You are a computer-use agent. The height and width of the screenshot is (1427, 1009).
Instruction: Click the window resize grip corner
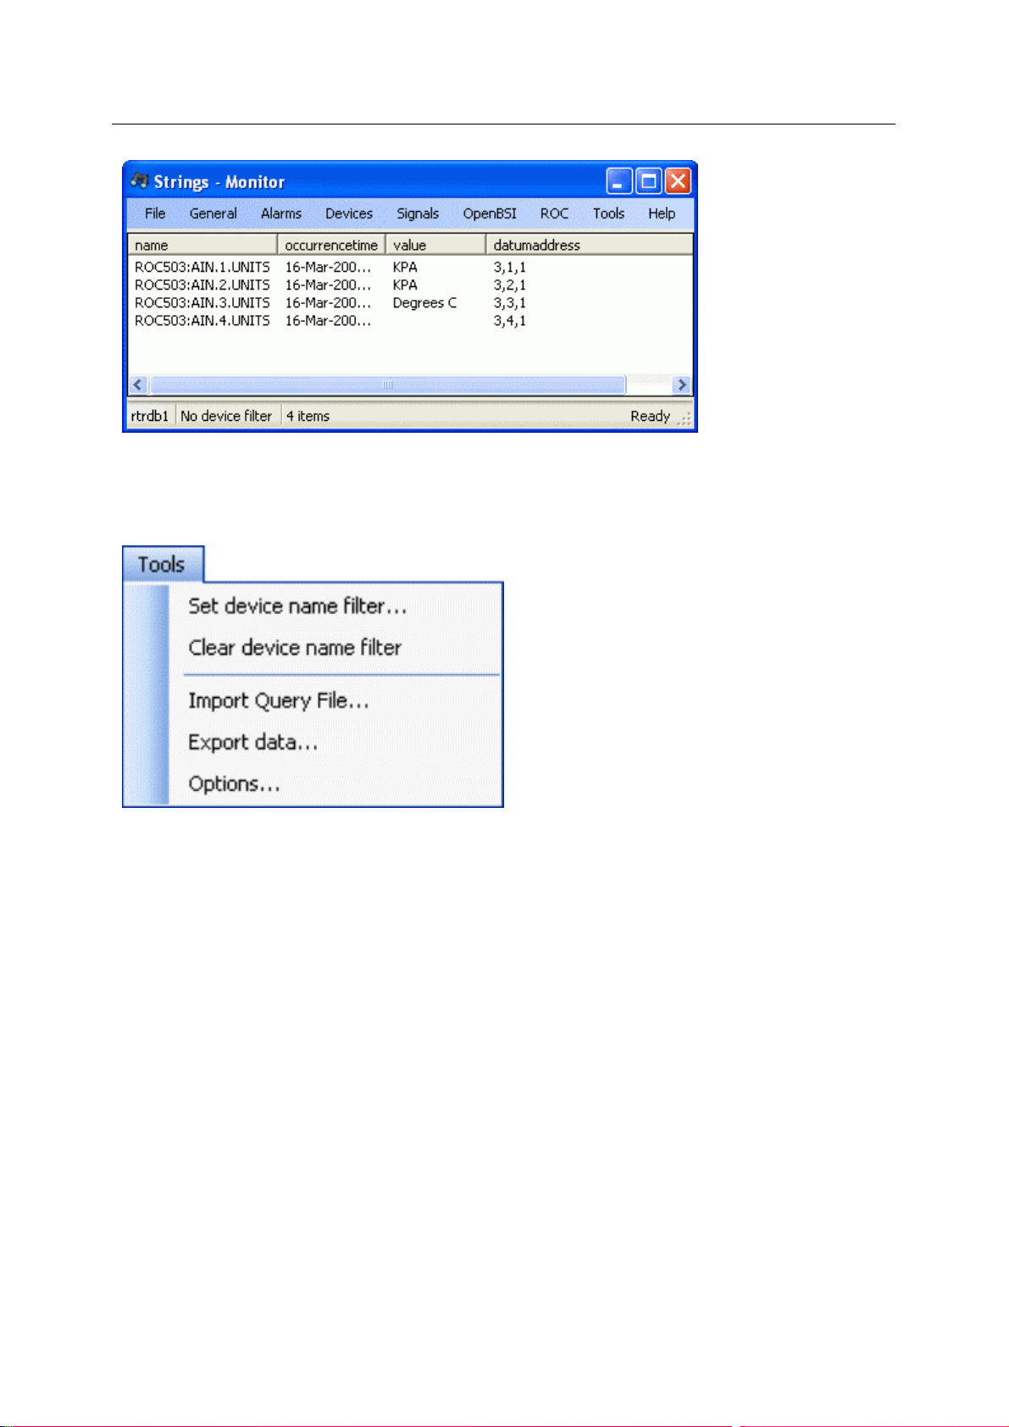point(685,418)
